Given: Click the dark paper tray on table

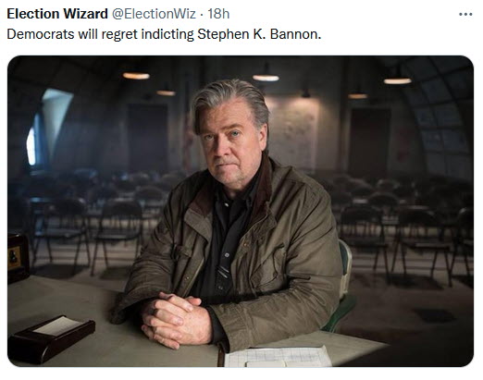Looking at the screenshot, I should [x=51, y=337].
